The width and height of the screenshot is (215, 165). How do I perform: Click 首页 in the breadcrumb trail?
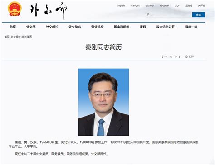point(7,37)
